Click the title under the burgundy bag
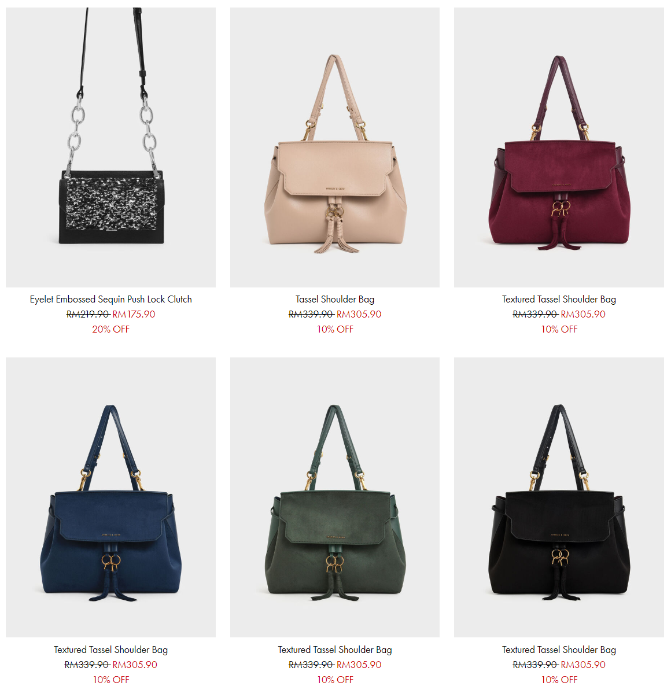Screen dimensions: 671x690 click(559, 299)
